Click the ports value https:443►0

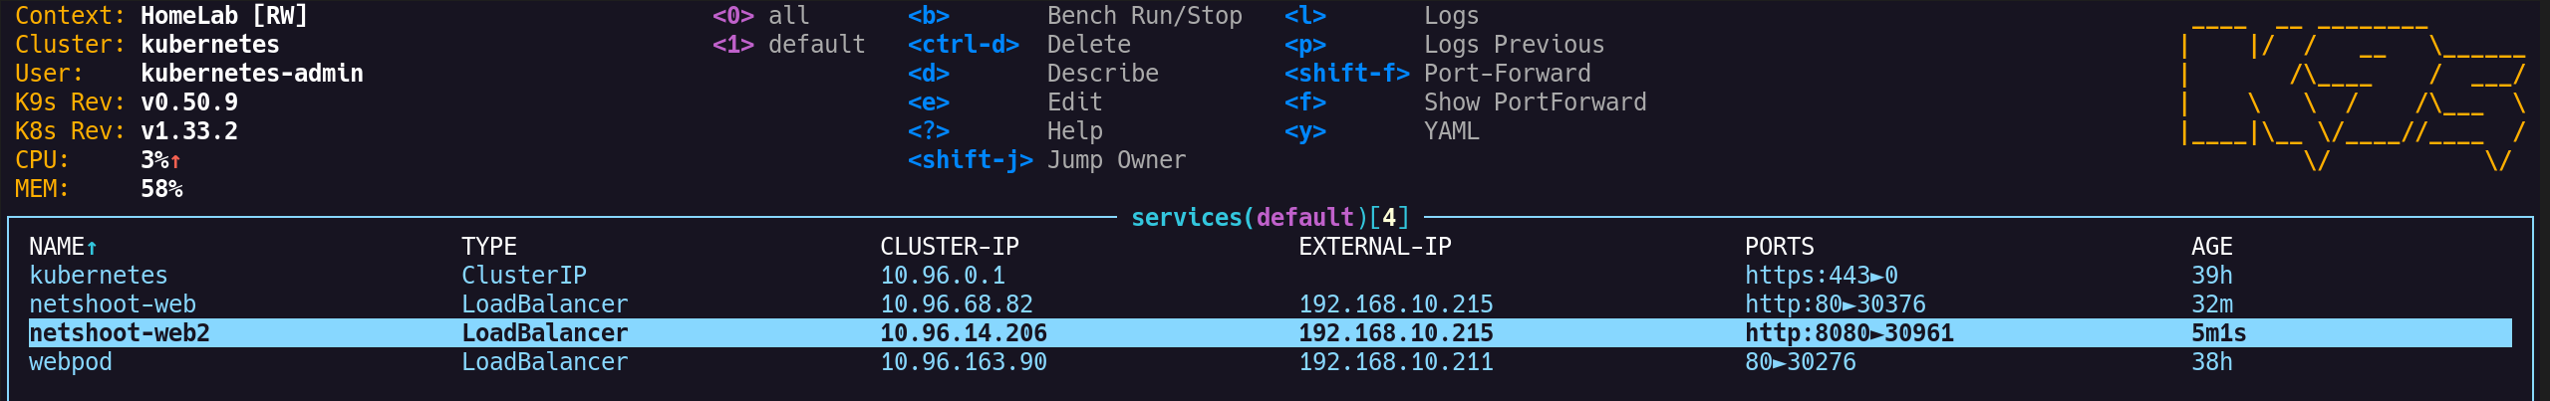[1822, 276]
